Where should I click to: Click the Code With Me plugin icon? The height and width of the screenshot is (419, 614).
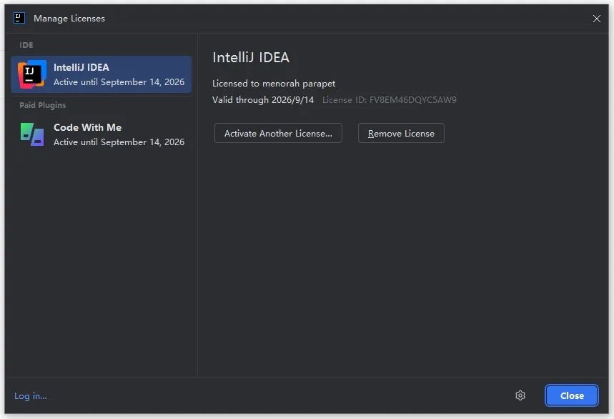pos(32,134)
